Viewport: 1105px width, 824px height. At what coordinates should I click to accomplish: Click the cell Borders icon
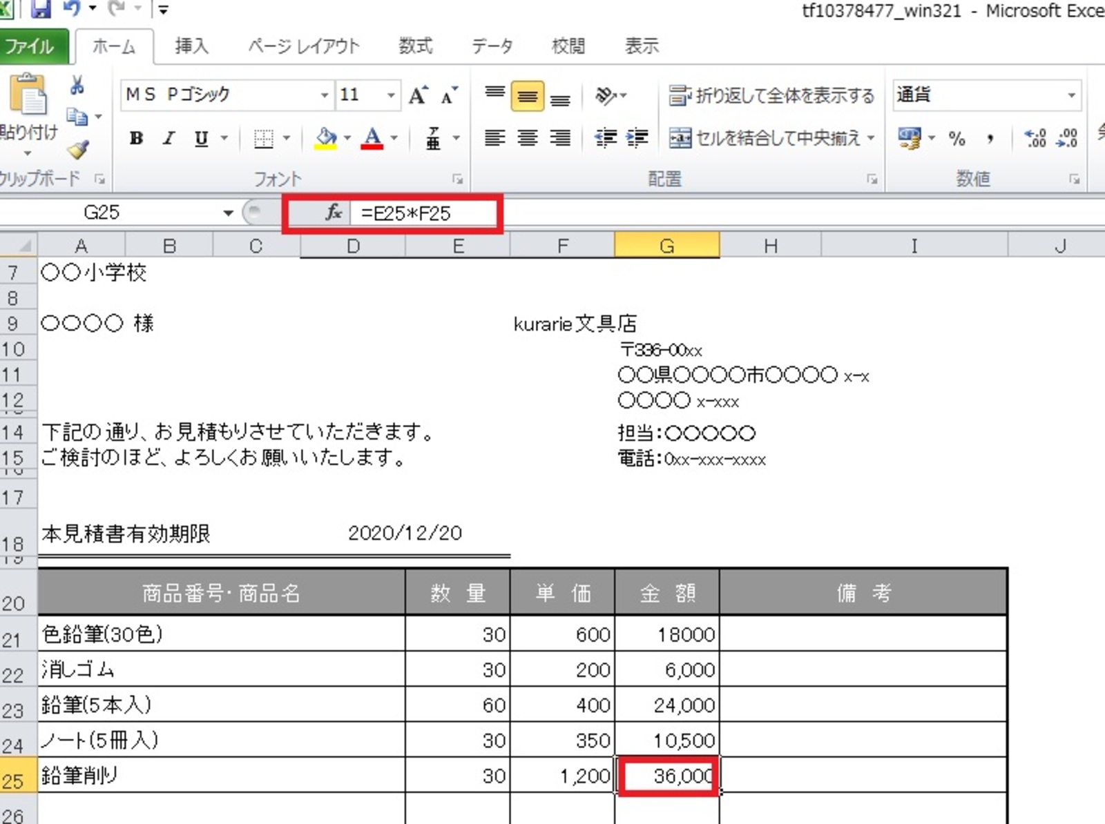point(263,138)
